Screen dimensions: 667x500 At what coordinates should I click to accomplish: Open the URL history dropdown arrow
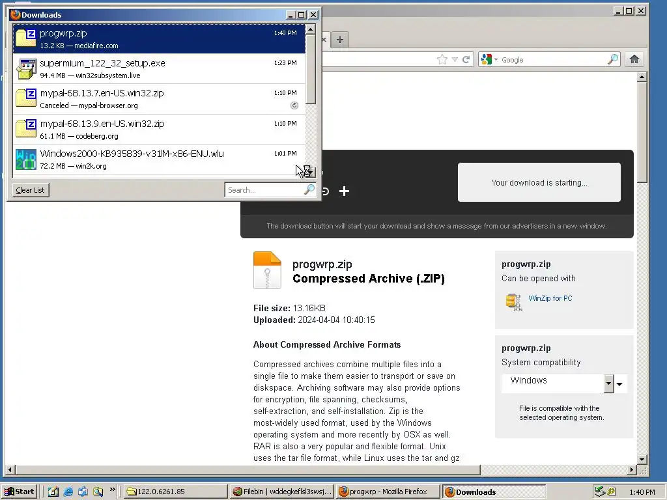coord(455,59)
